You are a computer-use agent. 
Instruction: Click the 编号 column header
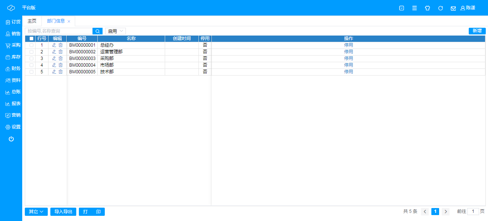[82, 38]
